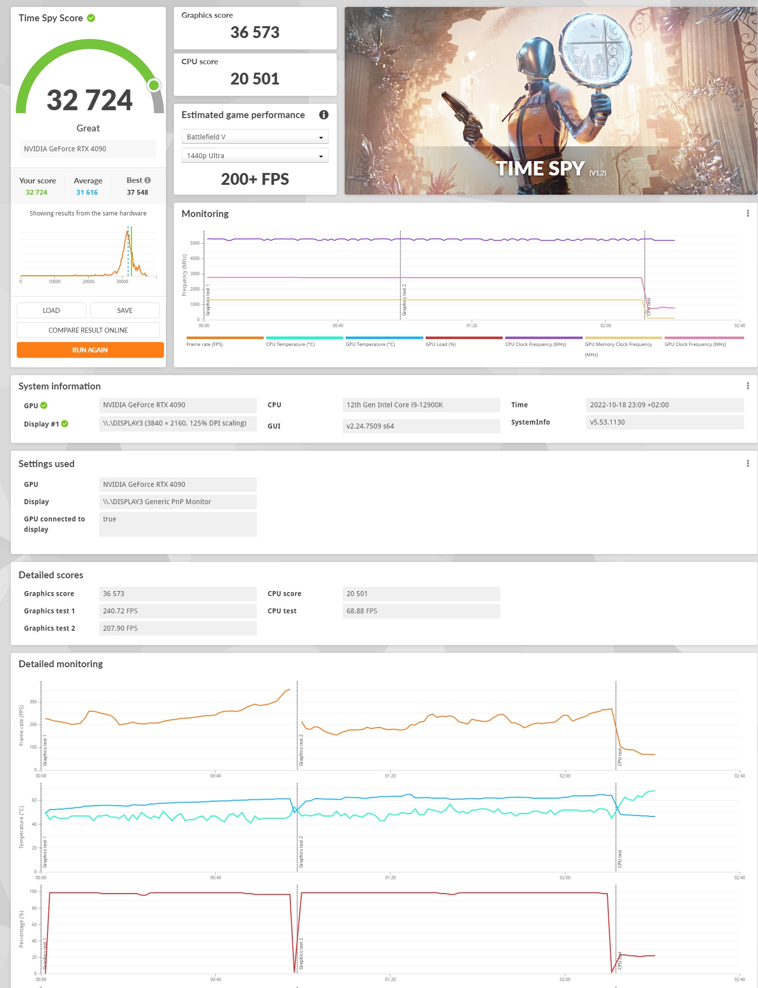
Task: Click the green check icon beside GPU
Action: [44, 405]
